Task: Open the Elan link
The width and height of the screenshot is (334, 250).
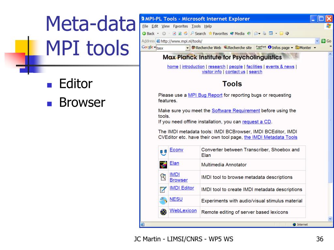Action: (x=174, y=163)
